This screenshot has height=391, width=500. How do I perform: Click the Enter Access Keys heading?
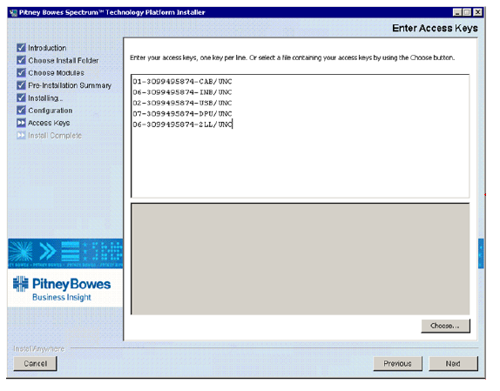(x=435, y=28)
